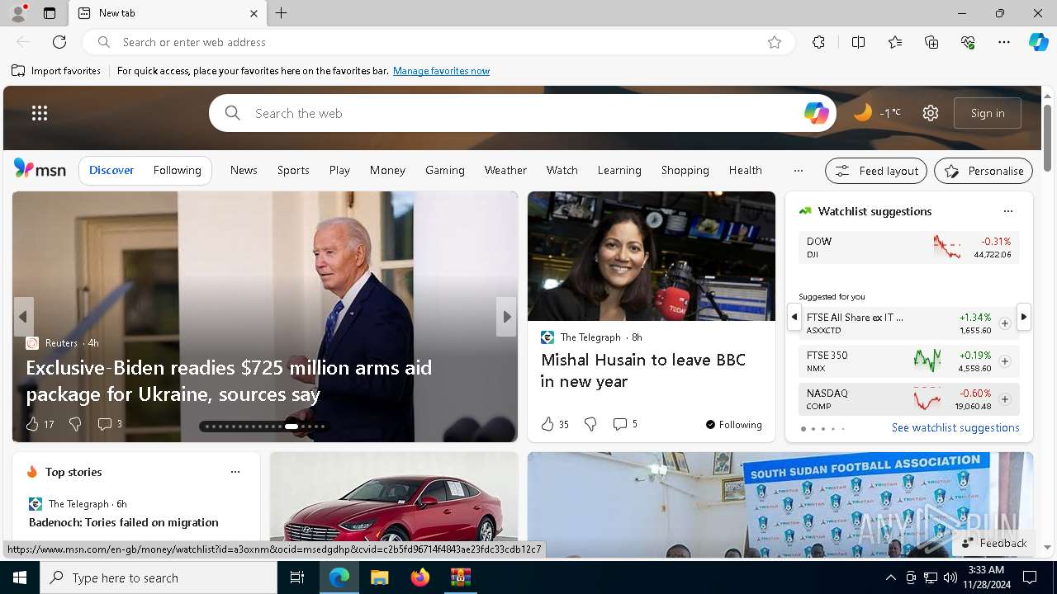Open the DOW stock row
Viewport: 1057px width, 594px height.
coord(909,247)
